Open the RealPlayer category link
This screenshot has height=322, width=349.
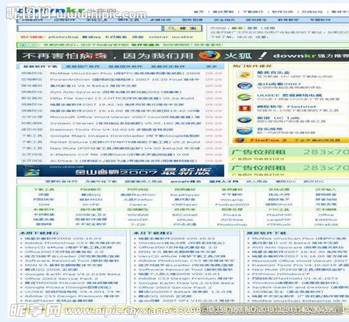point(185,194)
